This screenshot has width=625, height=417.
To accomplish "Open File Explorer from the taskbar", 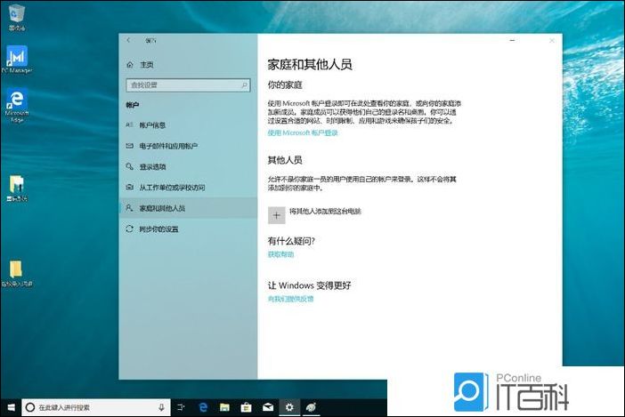I will [225, 407].
